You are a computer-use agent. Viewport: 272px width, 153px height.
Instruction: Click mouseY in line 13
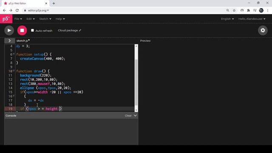pos(44,84)
